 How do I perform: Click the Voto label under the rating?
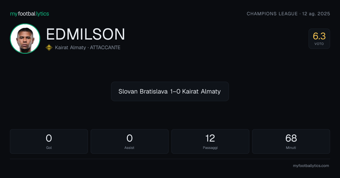click(x=319, y=44)
